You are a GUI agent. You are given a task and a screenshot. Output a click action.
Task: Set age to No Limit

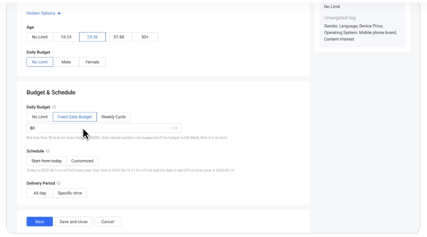tap(40, 37)
